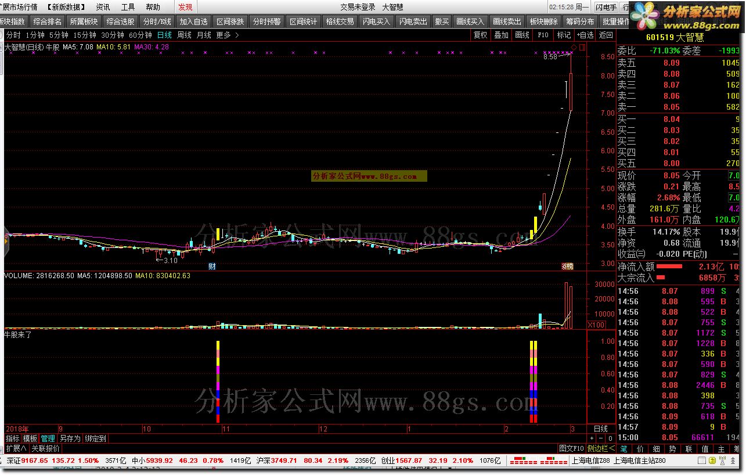
Task: Click the 另存为 save-as option
Action: pyautogui.click(x=70, y=438)
